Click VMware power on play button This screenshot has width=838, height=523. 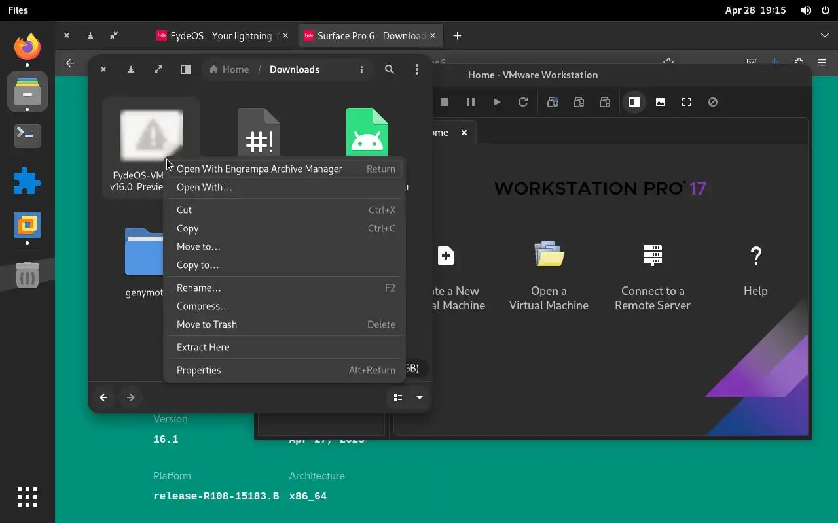497,102
